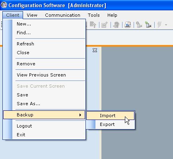Expand the Backup submenu entry
Image resolution: width=173 pixels, height=159 pixels.
[x=44, y=115]
